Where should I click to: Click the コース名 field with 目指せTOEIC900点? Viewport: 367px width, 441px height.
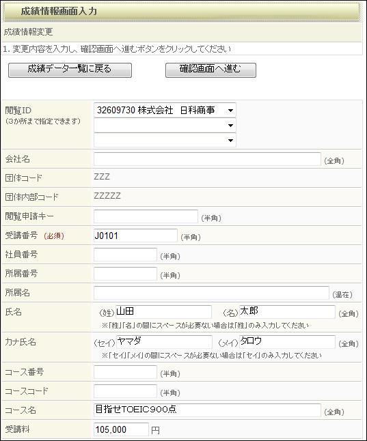click(x=207, y=410)
